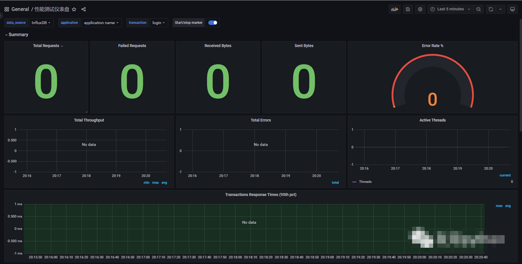Click the transaction variable label
This screenshot has width=522, height=264.
137,23
